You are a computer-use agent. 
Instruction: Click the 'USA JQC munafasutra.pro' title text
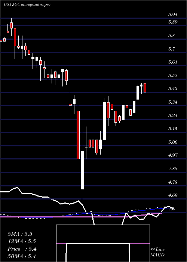27,4
